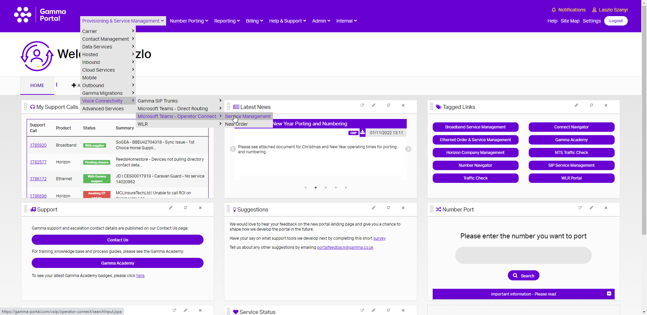Open Settings in the top bar
The image size is (647, 315).
pyautogui.click(x=592, y=21)
